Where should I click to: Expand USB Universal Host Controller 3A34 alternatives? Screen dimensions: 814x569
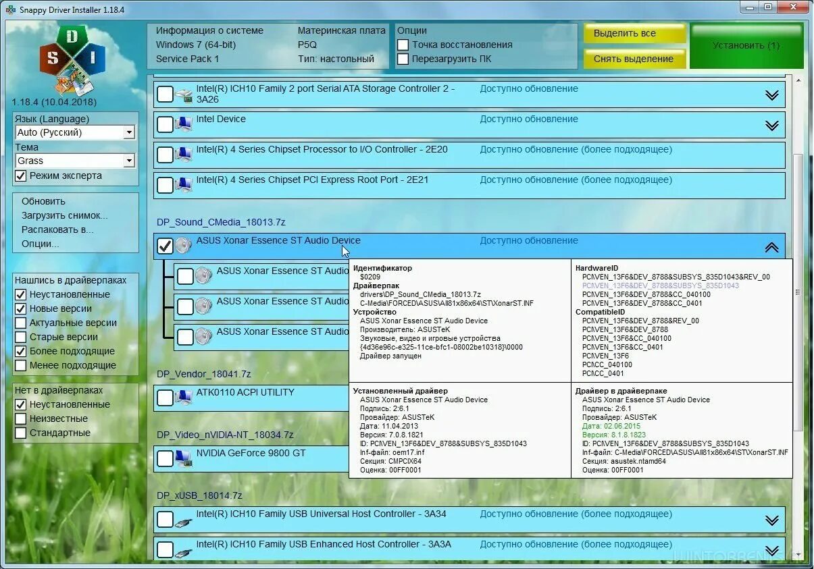pyautogui.click(x=772, y=520)
